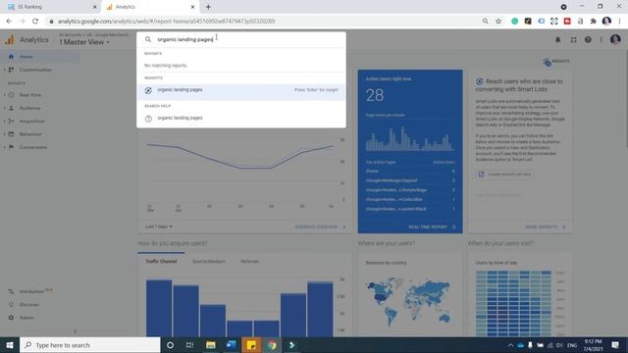Reload the page
This screenshot has width=628, height=353.
click(35, 22)
